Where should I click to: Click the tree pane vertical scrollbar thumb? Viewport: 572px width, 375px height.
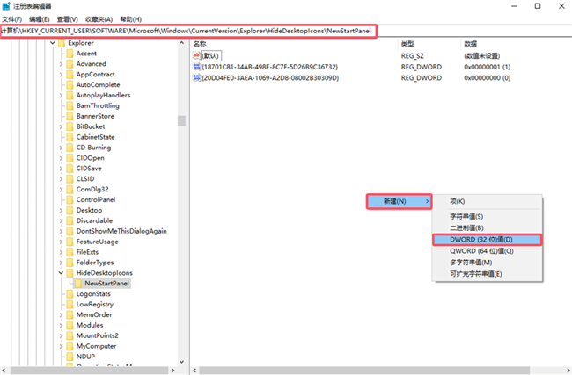181,121
